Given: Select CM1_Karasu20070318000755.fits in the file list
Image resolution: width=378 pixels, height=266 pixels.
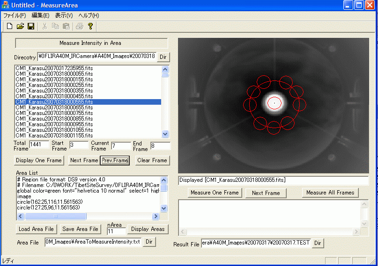Looking at the screenshot, I should [54, 113].
